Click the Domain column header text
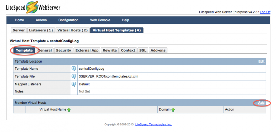Screen dimensions: 276x132 165,109
